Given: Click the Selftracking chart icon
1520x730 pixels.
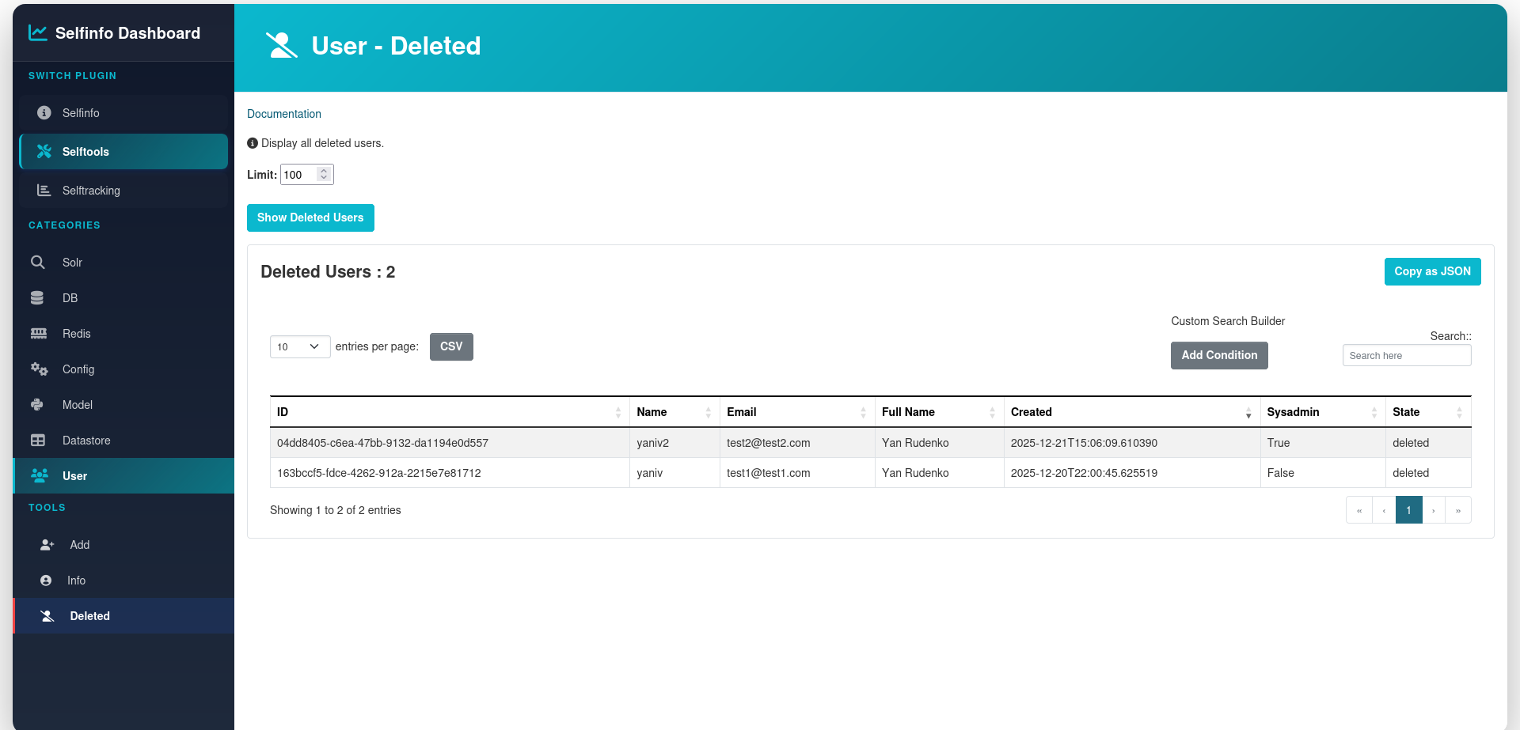Looking at the screenshot, I should 44,191.
